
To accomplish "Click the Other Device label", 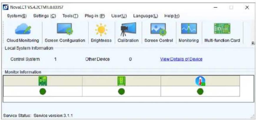I will point(97,59).
